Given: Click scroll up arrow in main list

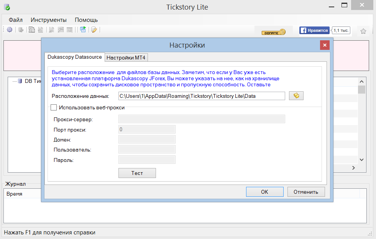Looking at the screenshot, I should (x=361, y=82).
